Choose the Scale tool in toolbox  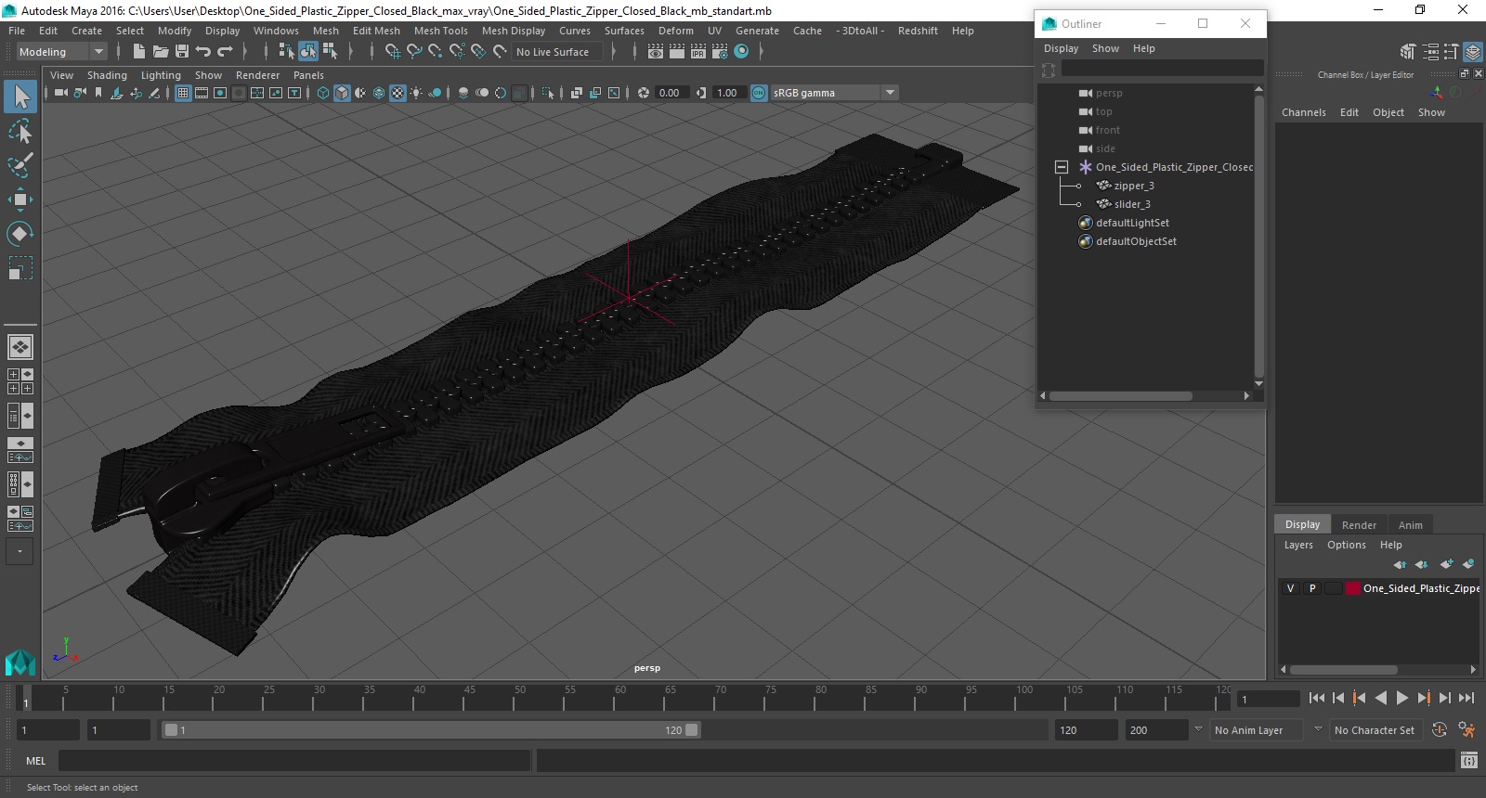click(20, 268)
